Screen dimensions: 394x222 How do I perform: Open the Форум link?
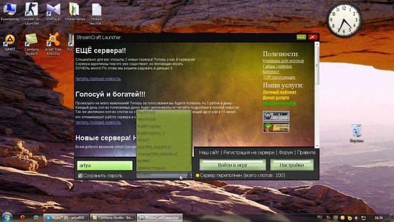pos(286,152)
